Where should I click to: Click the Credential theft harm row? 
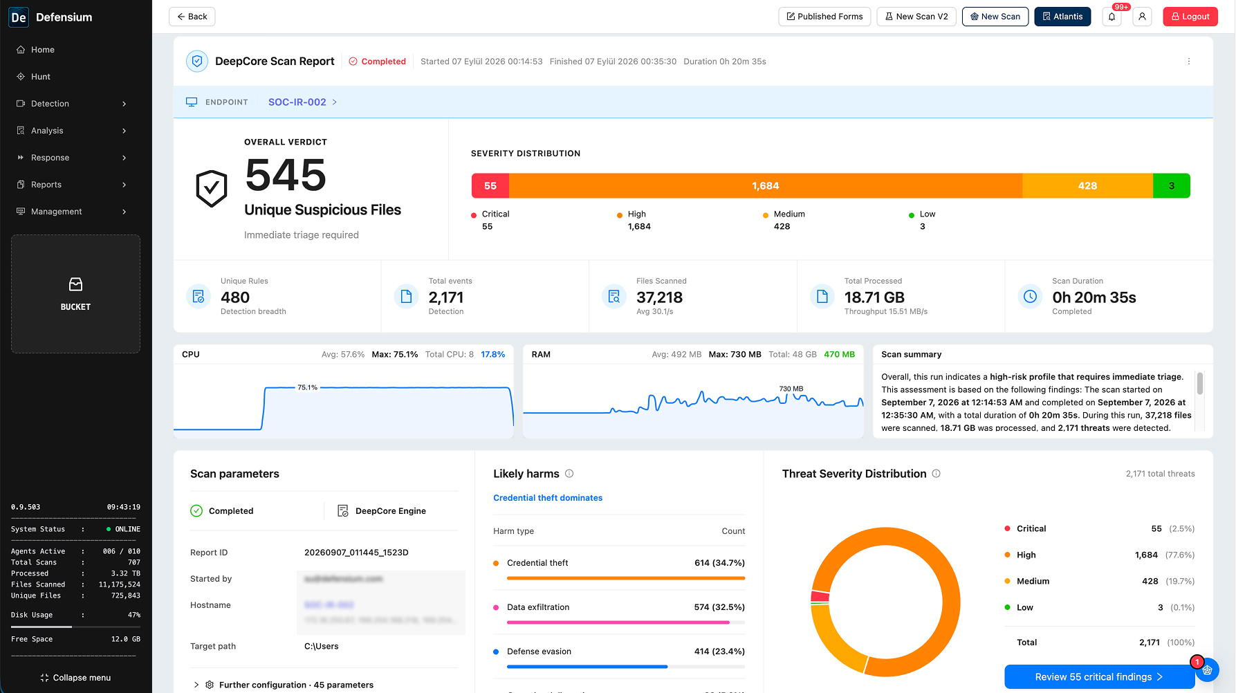619,568
